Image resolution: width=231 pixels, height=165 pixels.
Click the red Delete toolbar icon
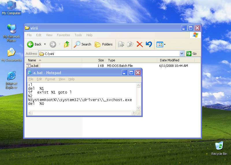coord(140,44)
